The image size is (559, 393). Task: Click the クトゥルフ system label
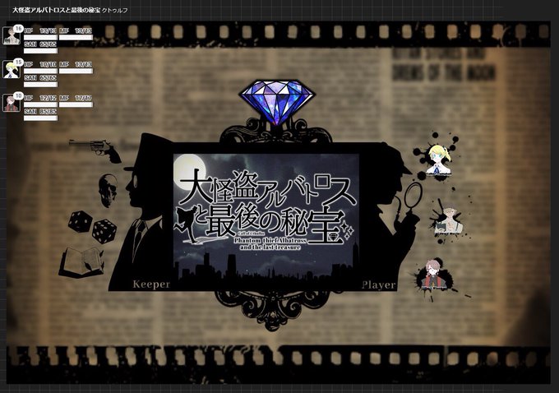[x=115, y=11]
